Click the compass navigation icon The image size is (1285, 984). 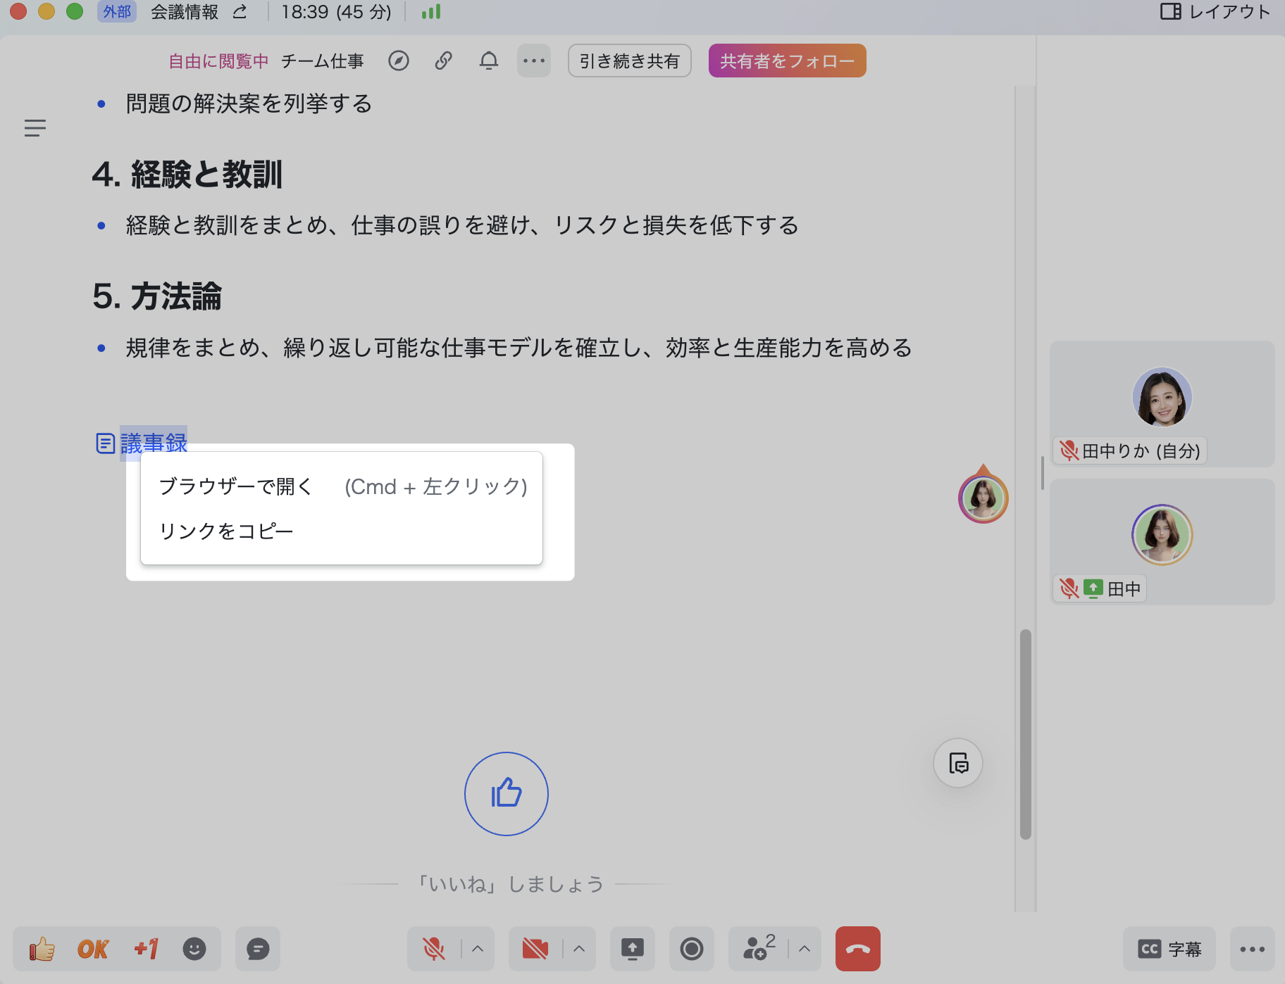pos(399,61)
